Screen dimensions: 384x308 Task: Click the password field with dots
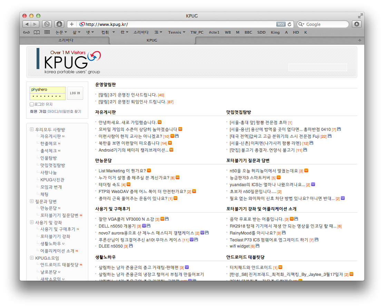click(x=48, y=96)
